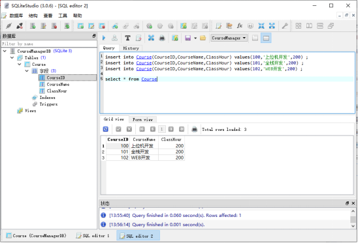Select CourseName column in tree

tap(58, 85)
